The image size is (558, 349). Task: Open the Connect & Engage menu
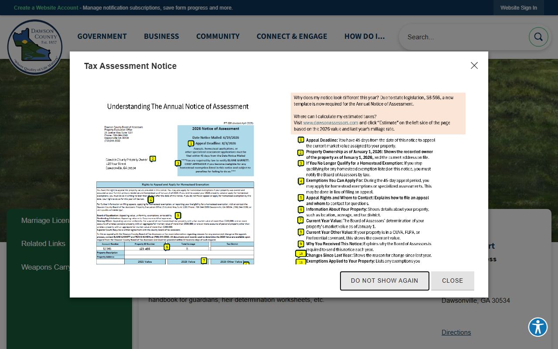(x=292, y=37)
